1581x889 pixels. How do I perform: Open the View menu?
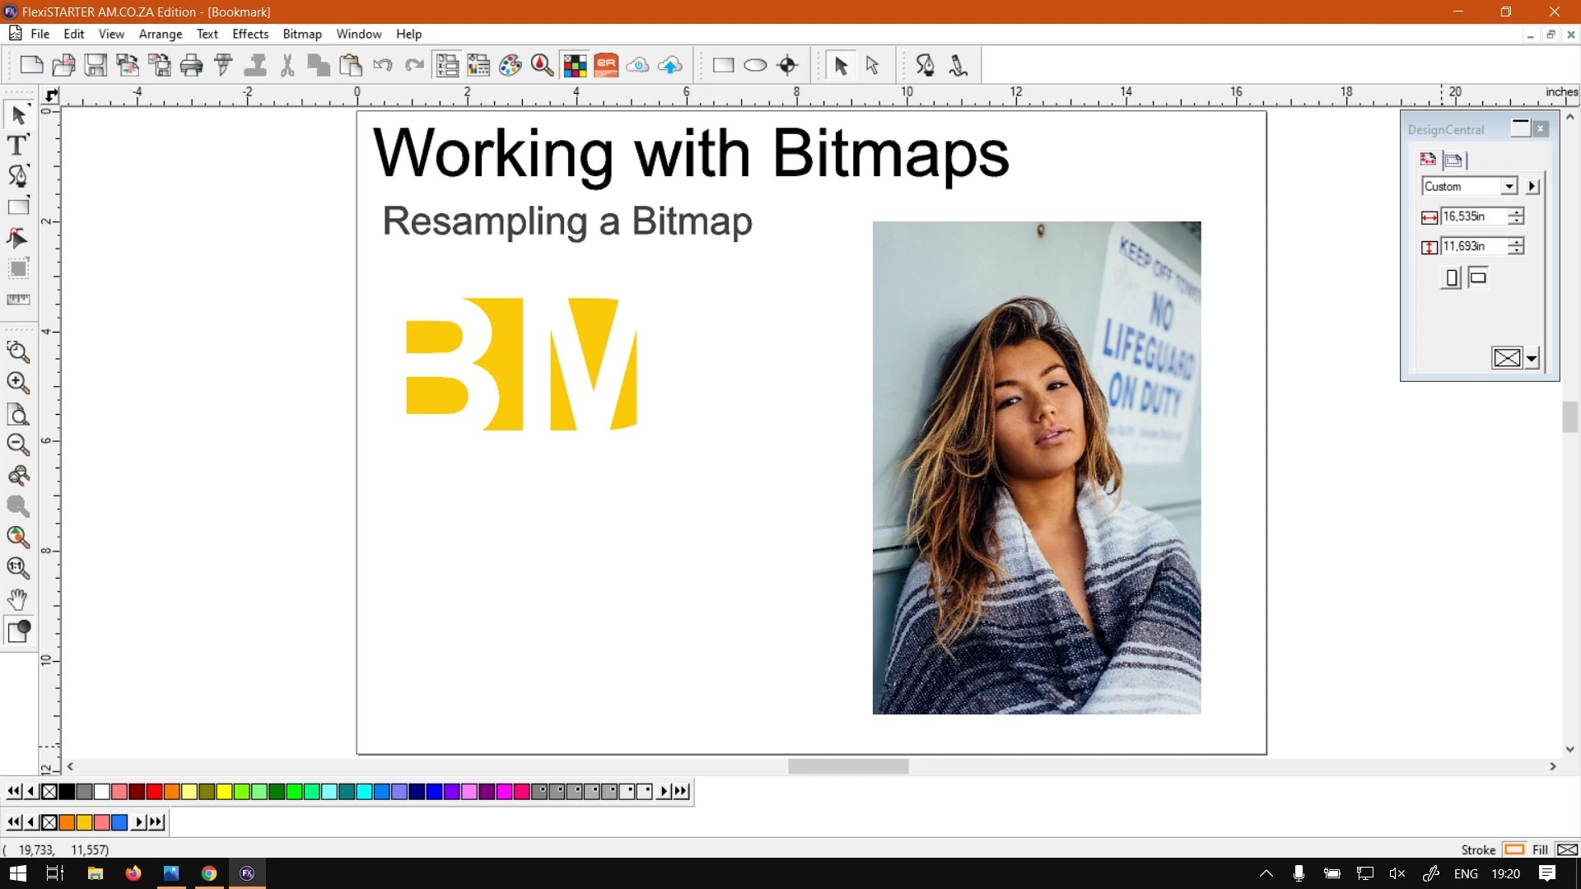pos(111,34)
